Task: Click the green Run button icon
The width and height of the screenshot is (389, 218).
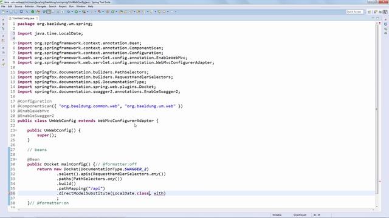Action: pyautogui.click(x=76, y=12)
